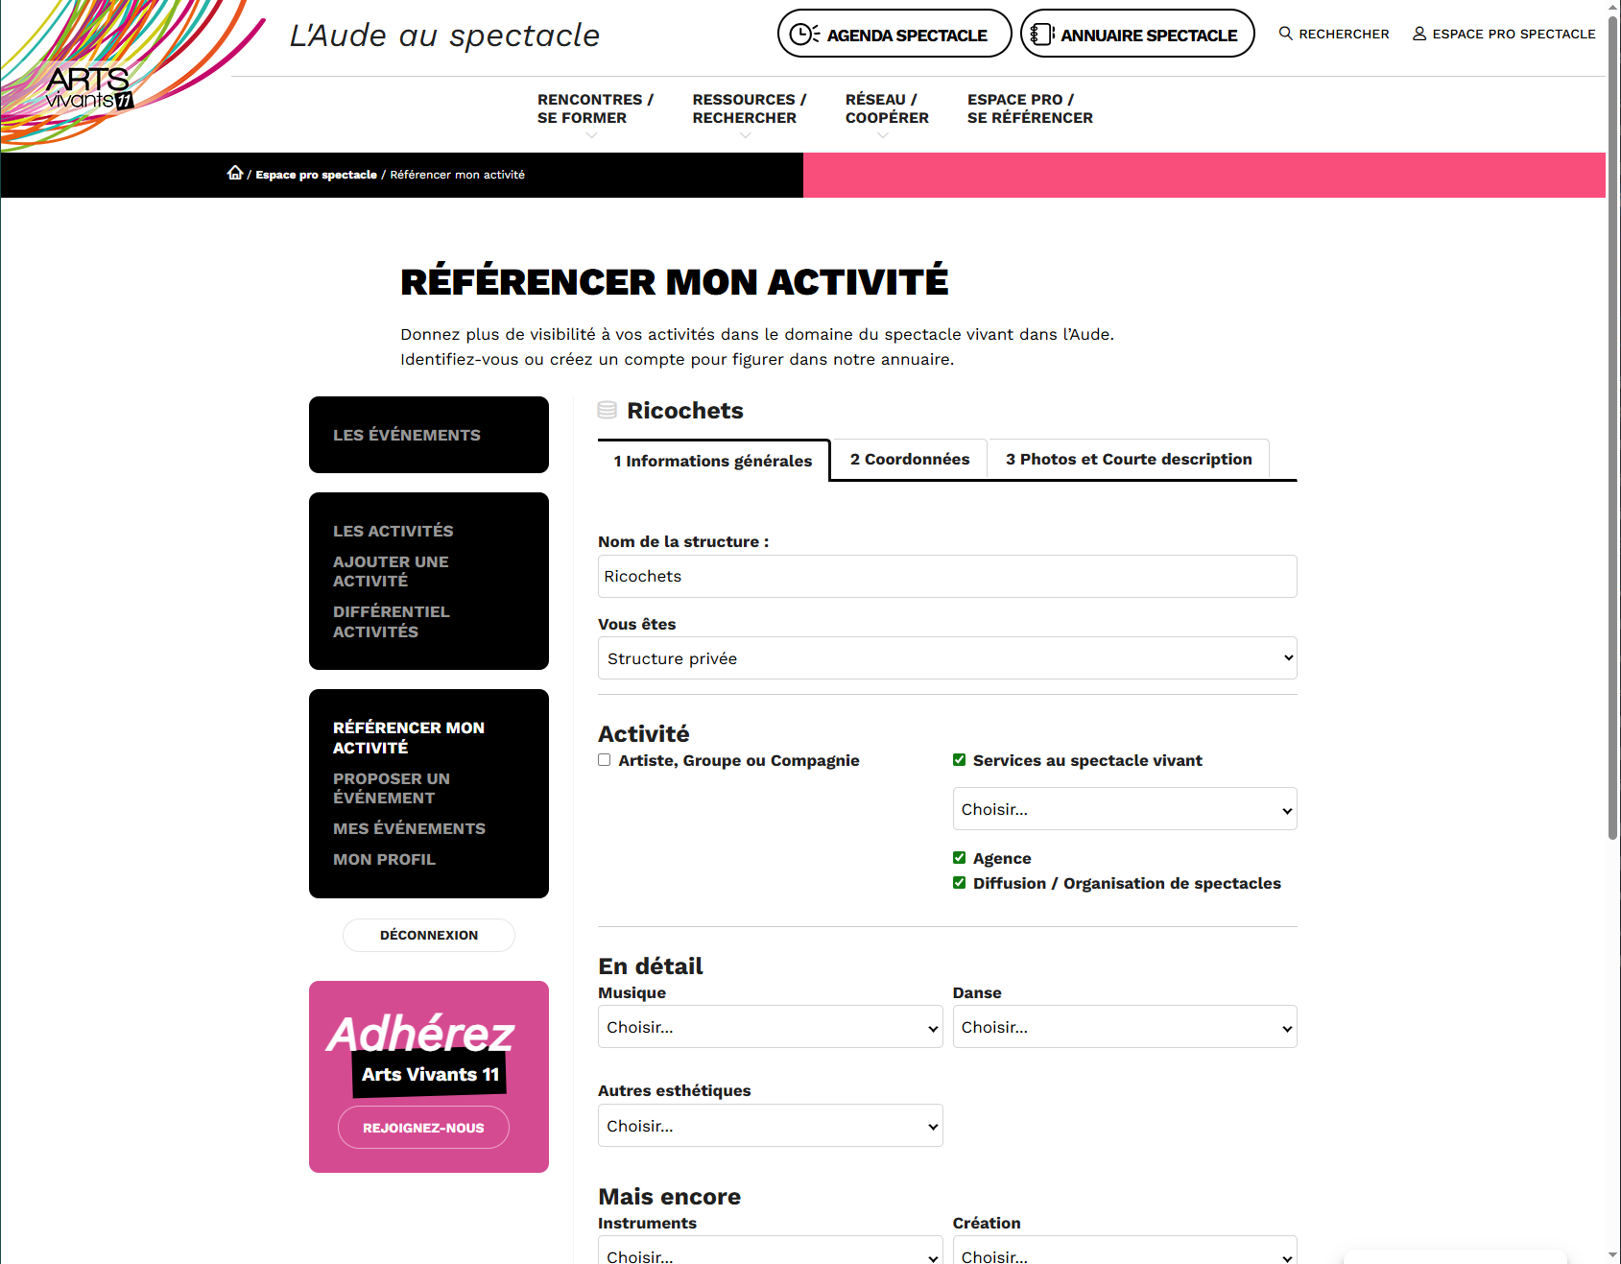Open Ajouter une activité link
The width and height of the screenshot is (1621, 1264).
click(x=391, y=571)
